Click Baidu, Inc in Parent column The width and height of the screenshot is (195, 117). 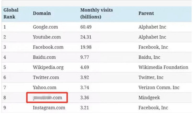click(x=149, y=57)
